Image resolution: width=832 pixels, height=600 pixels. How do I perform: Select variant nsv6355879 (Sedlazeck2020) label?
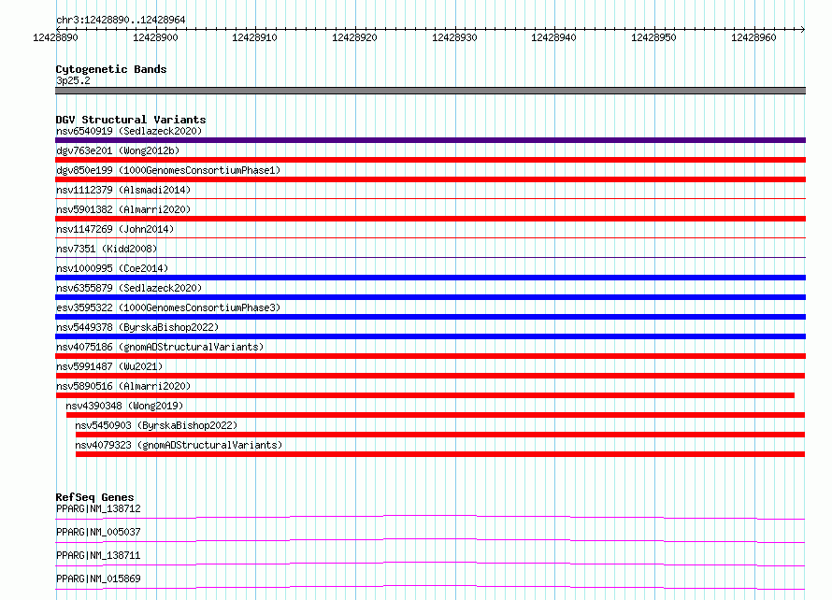click(129, 288)
